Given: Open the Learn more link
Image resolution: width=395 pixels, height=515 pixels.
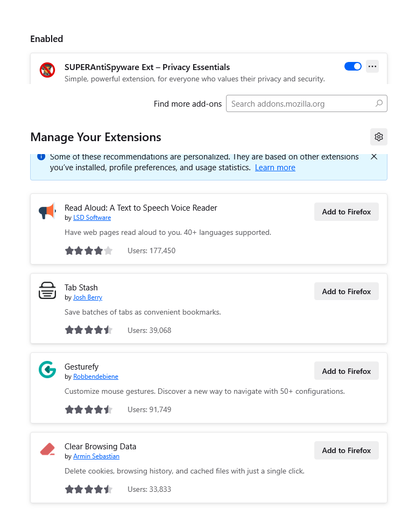Looking at the screenshot, I should pos(275,168).
